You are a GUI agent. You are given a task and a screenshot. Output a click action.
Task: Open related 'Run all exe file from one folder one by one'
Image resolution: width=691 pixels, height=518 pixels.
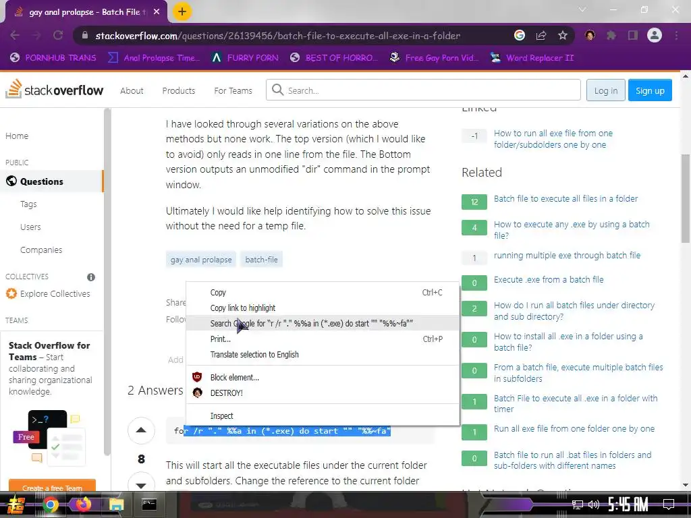pos(574,428)
